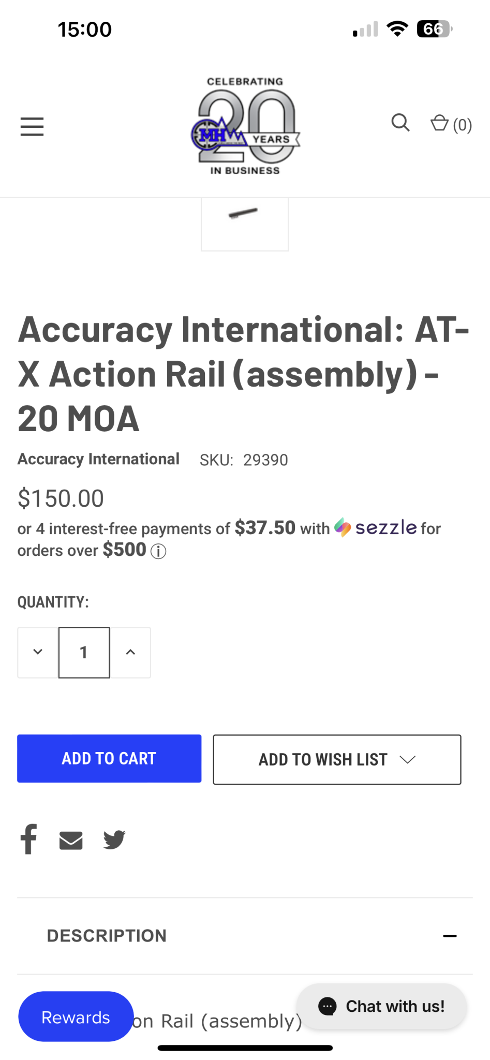Tap the 20 Years store logo
Image resolution: width=490 pixels, height=1060 pixels.
pyautogui.click(x=245, y=126)
